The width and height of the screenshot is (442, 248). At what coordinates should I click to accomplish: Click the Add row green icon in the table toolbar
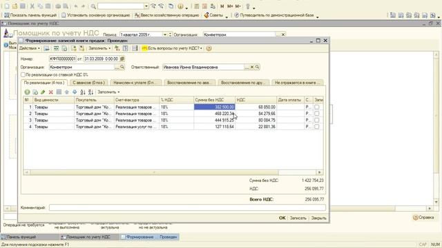[x=27, y=92]
